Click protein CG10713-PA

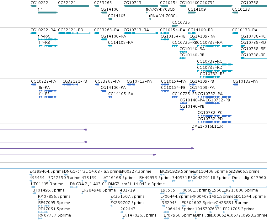click(x=139, y=81)
